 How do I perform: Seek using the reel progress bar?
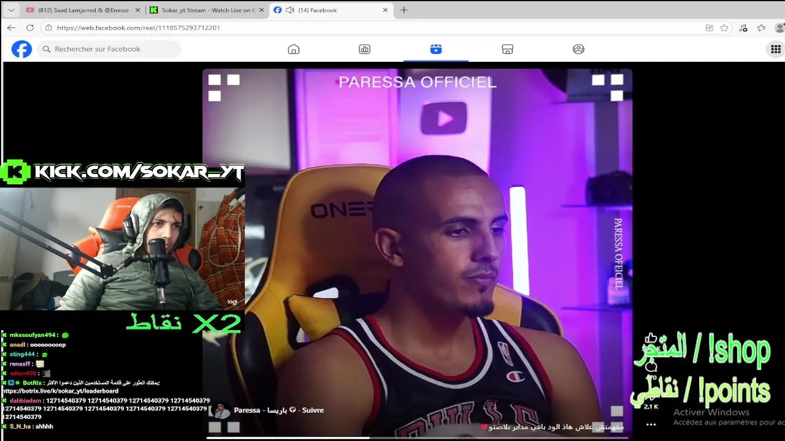point(417,437)
